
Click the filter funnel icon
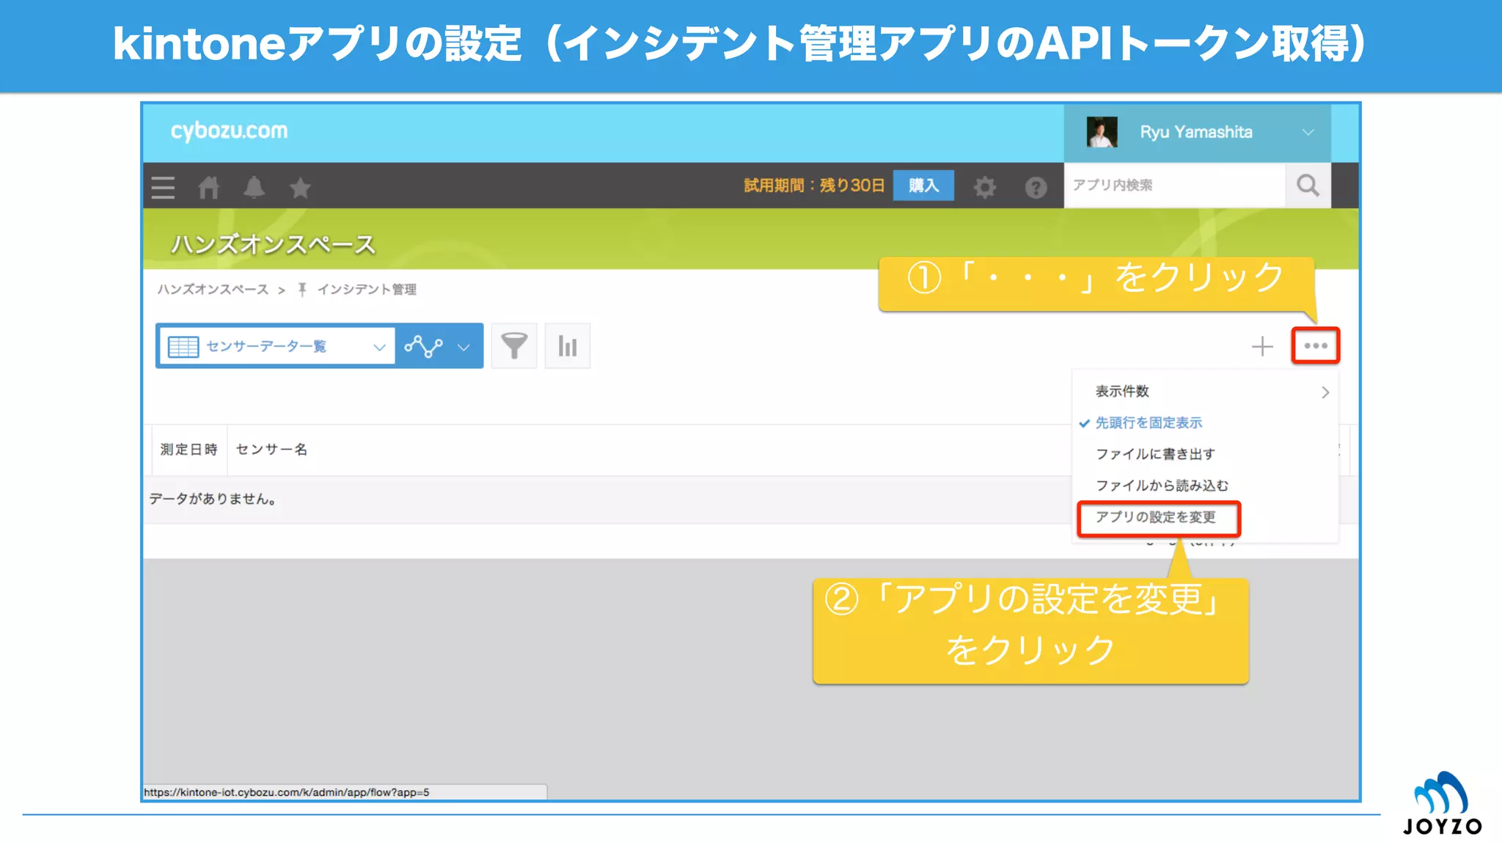point(514,345)
